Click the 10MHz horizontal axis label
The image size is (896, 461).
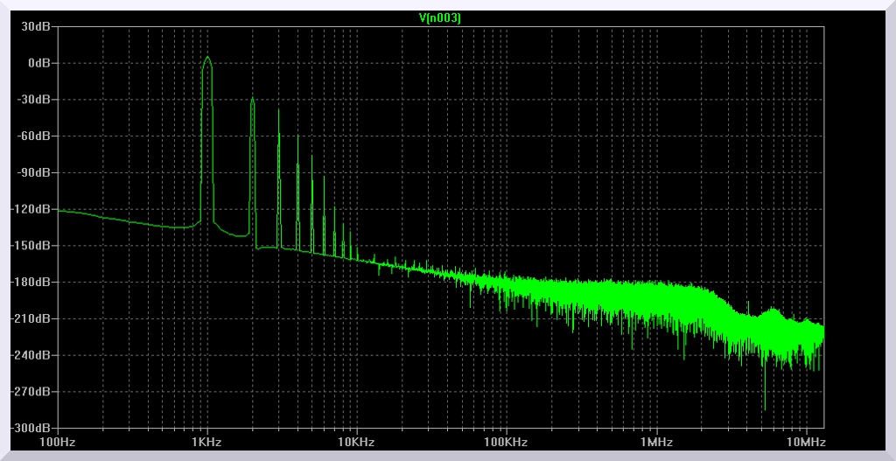[806, 443]
